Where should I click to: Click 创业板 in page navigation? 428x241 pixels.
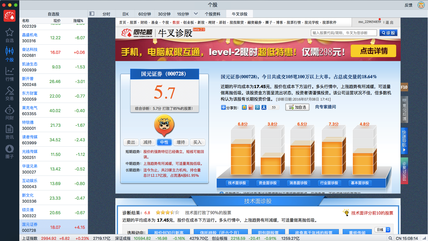(x=188, y=22)
